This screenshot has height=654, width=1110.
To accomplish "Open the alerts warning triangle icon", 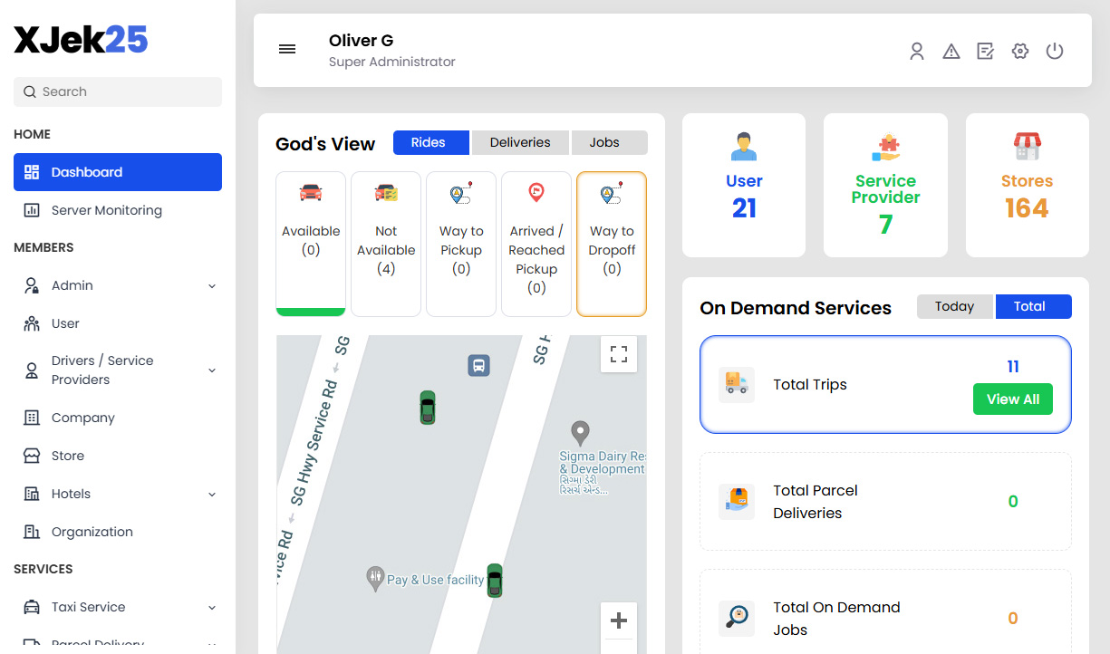I will 951,52.
